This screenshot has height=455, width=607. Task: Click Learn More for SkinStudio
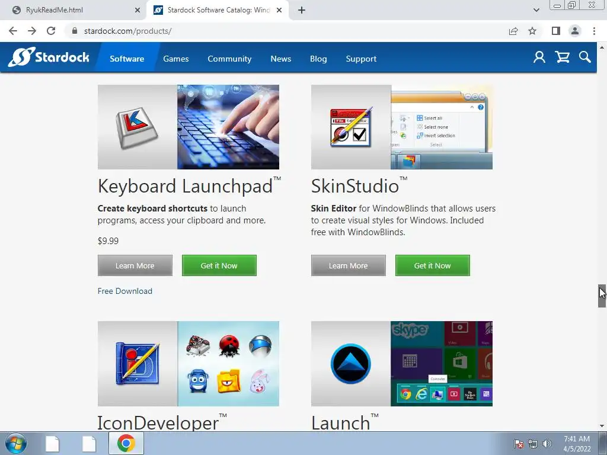349,265
